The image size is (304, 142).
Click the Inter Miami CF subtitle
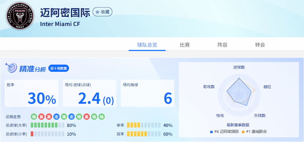pos(60,24)
